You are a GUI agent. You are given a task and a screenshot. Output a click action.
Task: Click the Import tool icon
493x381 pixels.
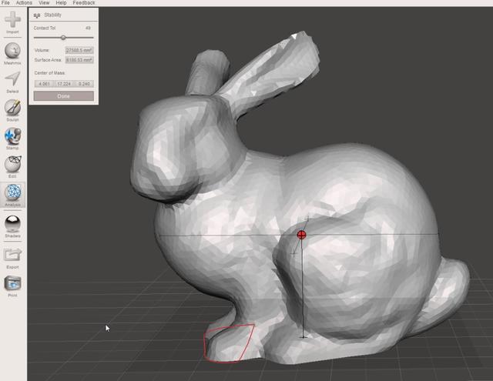(13, 21)
